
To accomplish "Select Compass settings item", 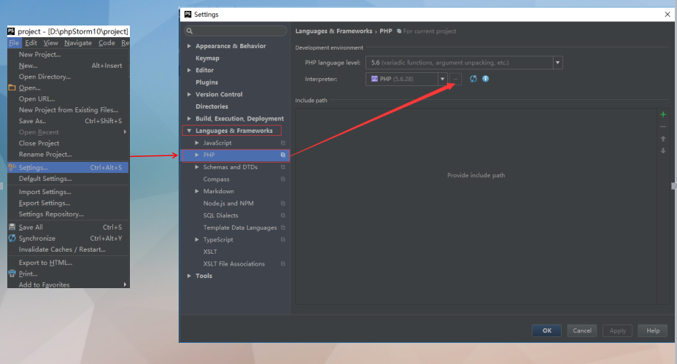I will [x=217, y=179].
